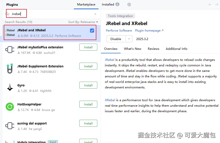
Task: Uncheck the JRebel and XRebel enabled checkbox
Action: [92, 31]
